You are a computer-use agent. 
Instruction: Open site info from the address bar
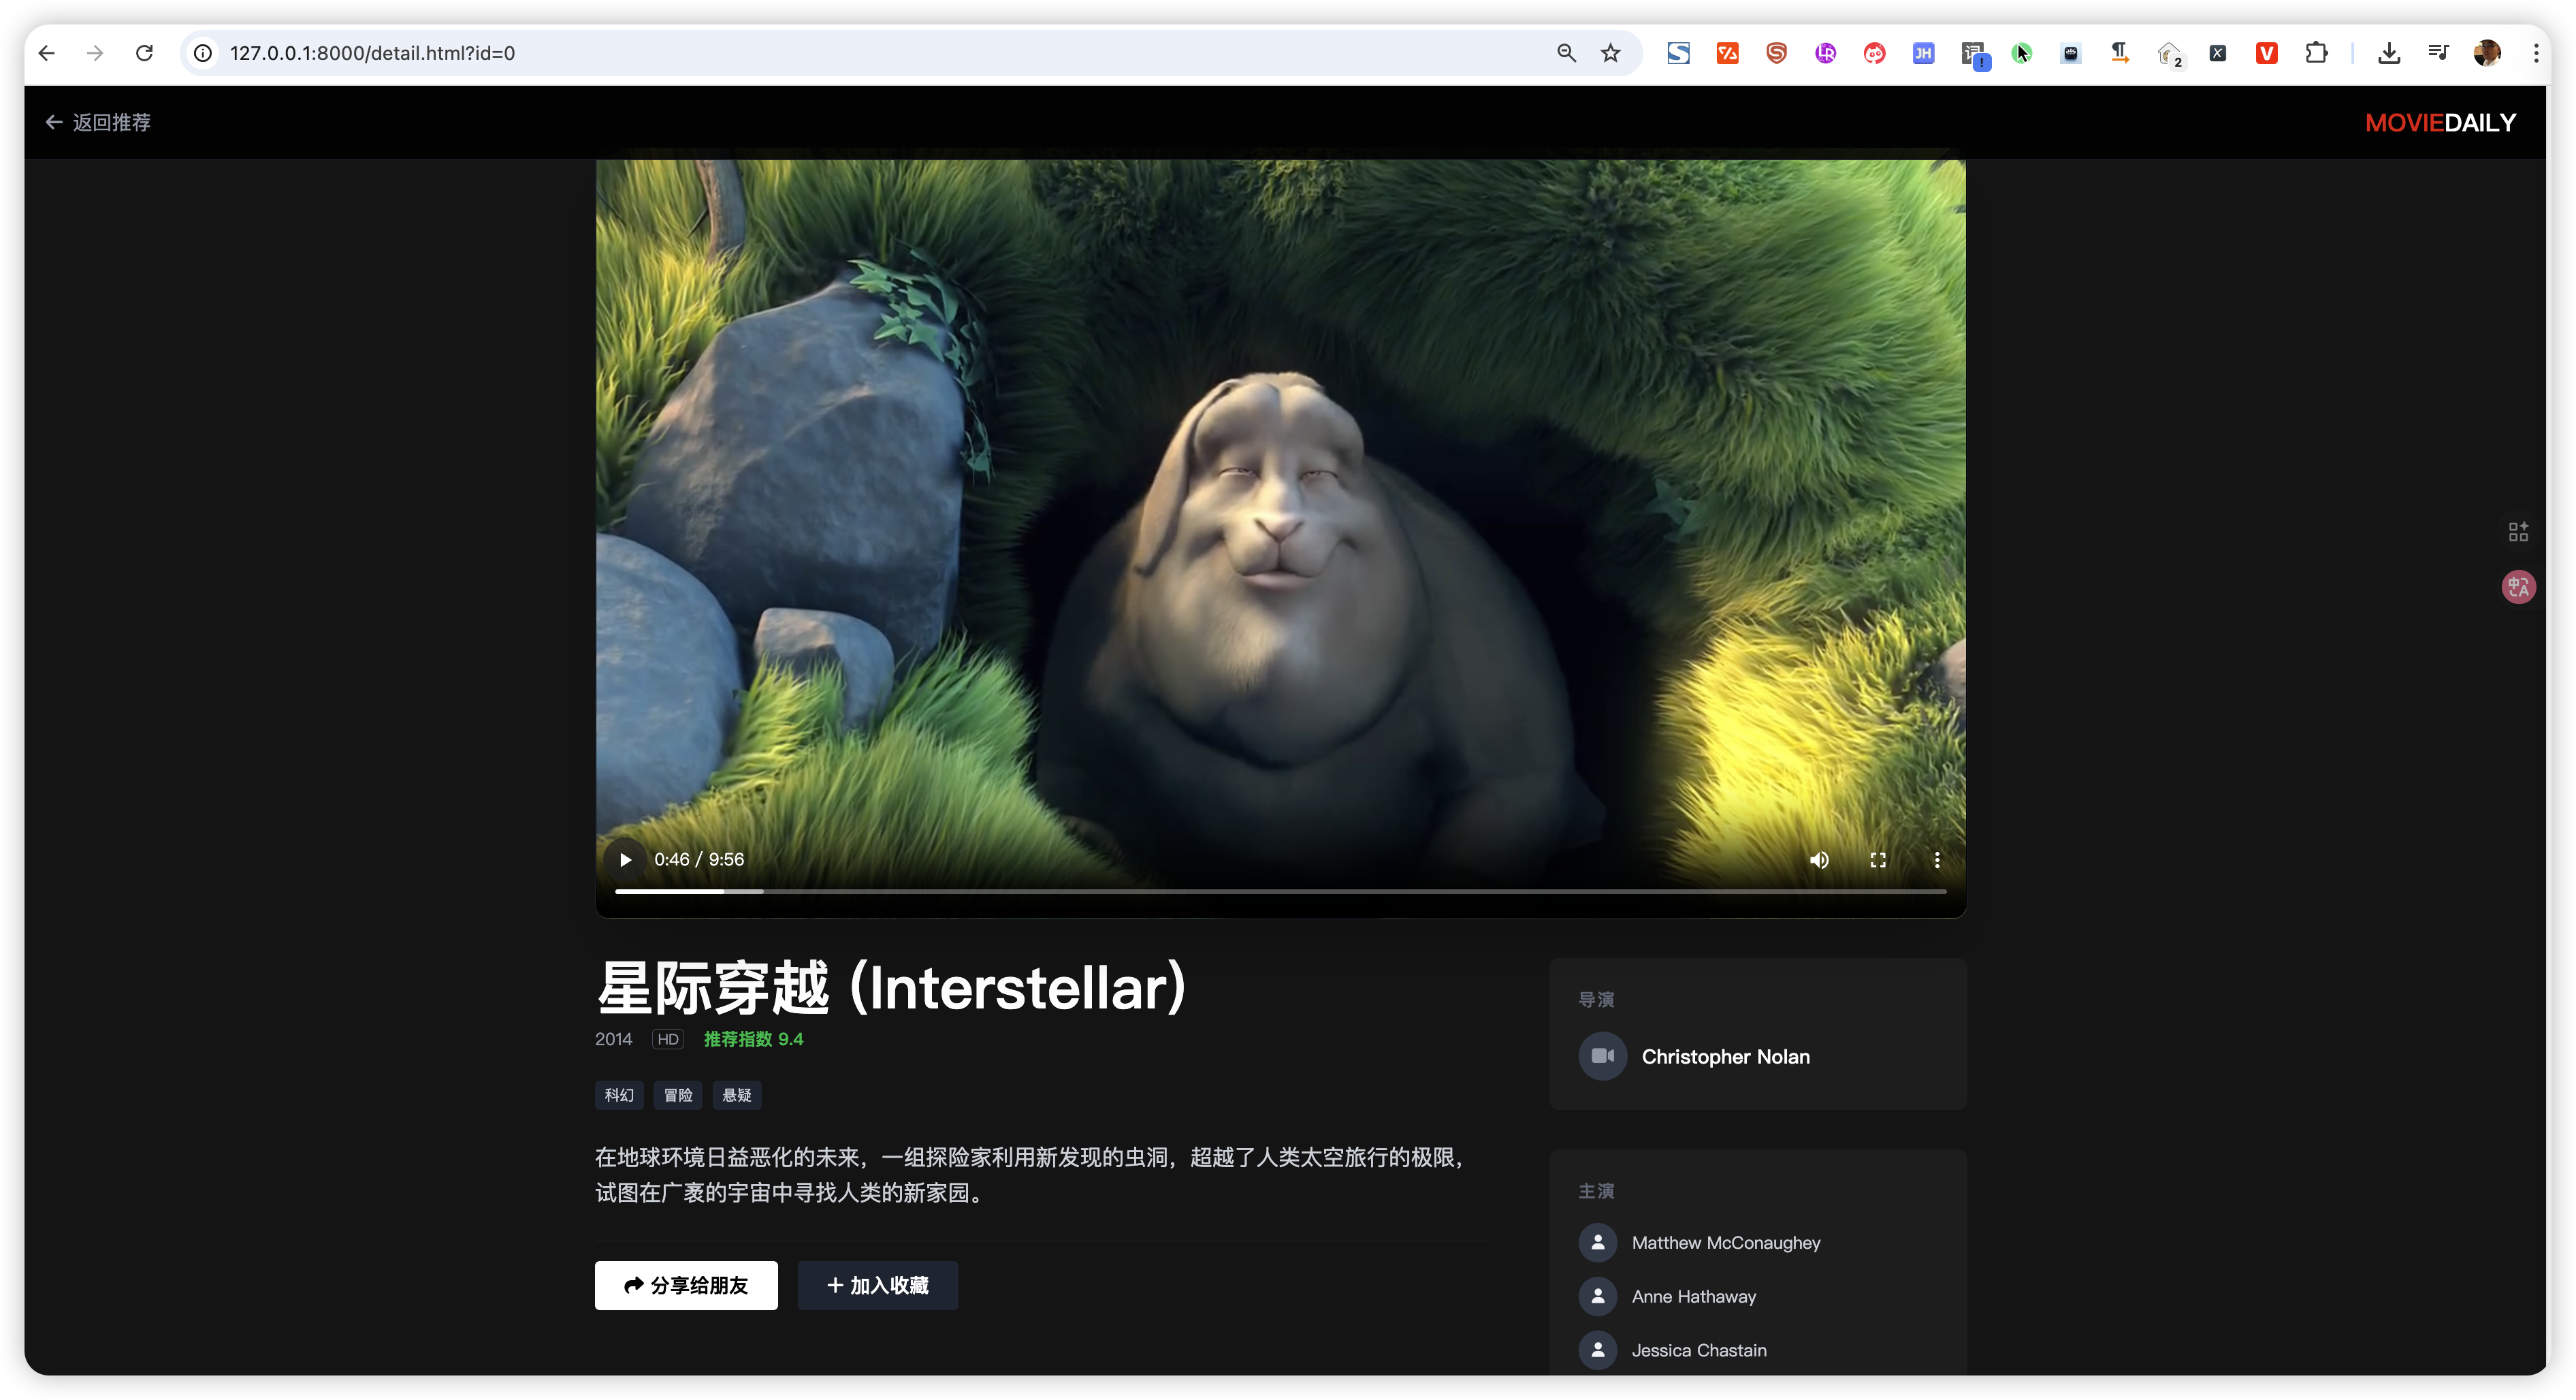[x=203, y=53]
